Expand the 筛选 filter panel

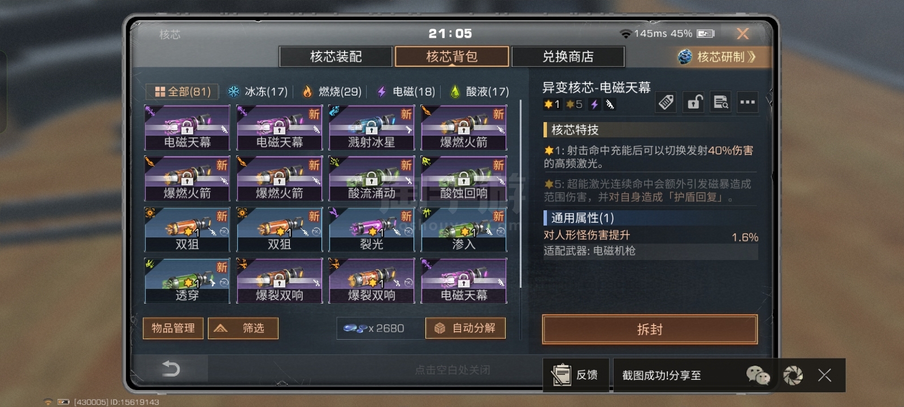coord(243,328)
